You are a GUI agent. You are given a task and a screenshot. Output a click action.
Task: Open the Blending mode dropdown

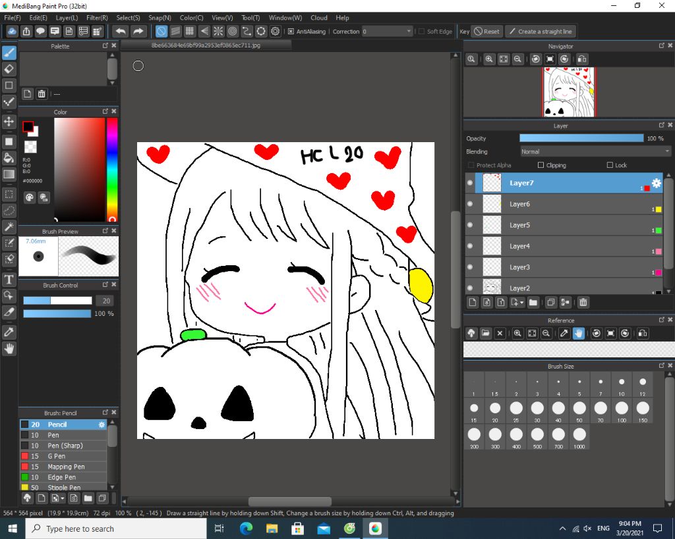[x=595, y=151]
